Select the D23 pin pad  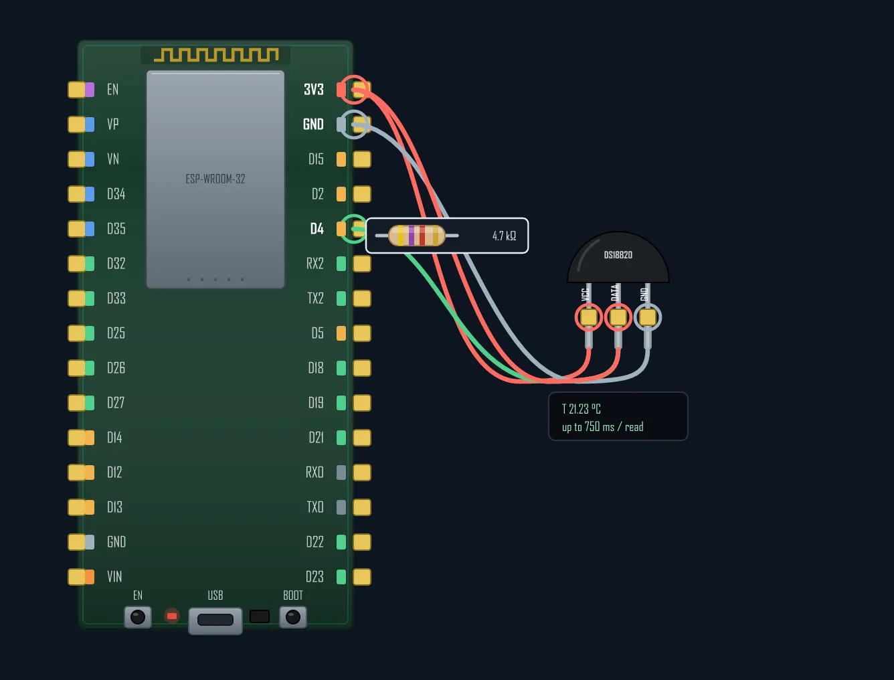pos(362,577)
